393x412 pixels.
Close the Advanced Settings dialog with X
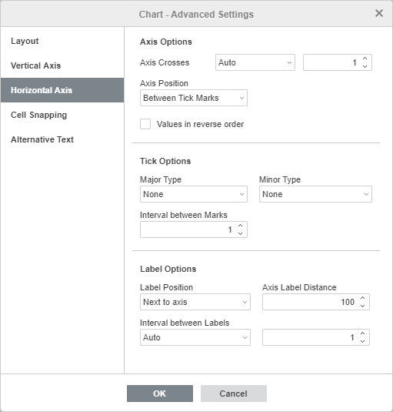click(379, 13)
